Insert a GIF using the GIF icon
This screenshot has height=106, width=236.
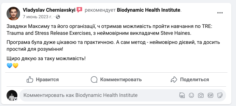point(210,95)
